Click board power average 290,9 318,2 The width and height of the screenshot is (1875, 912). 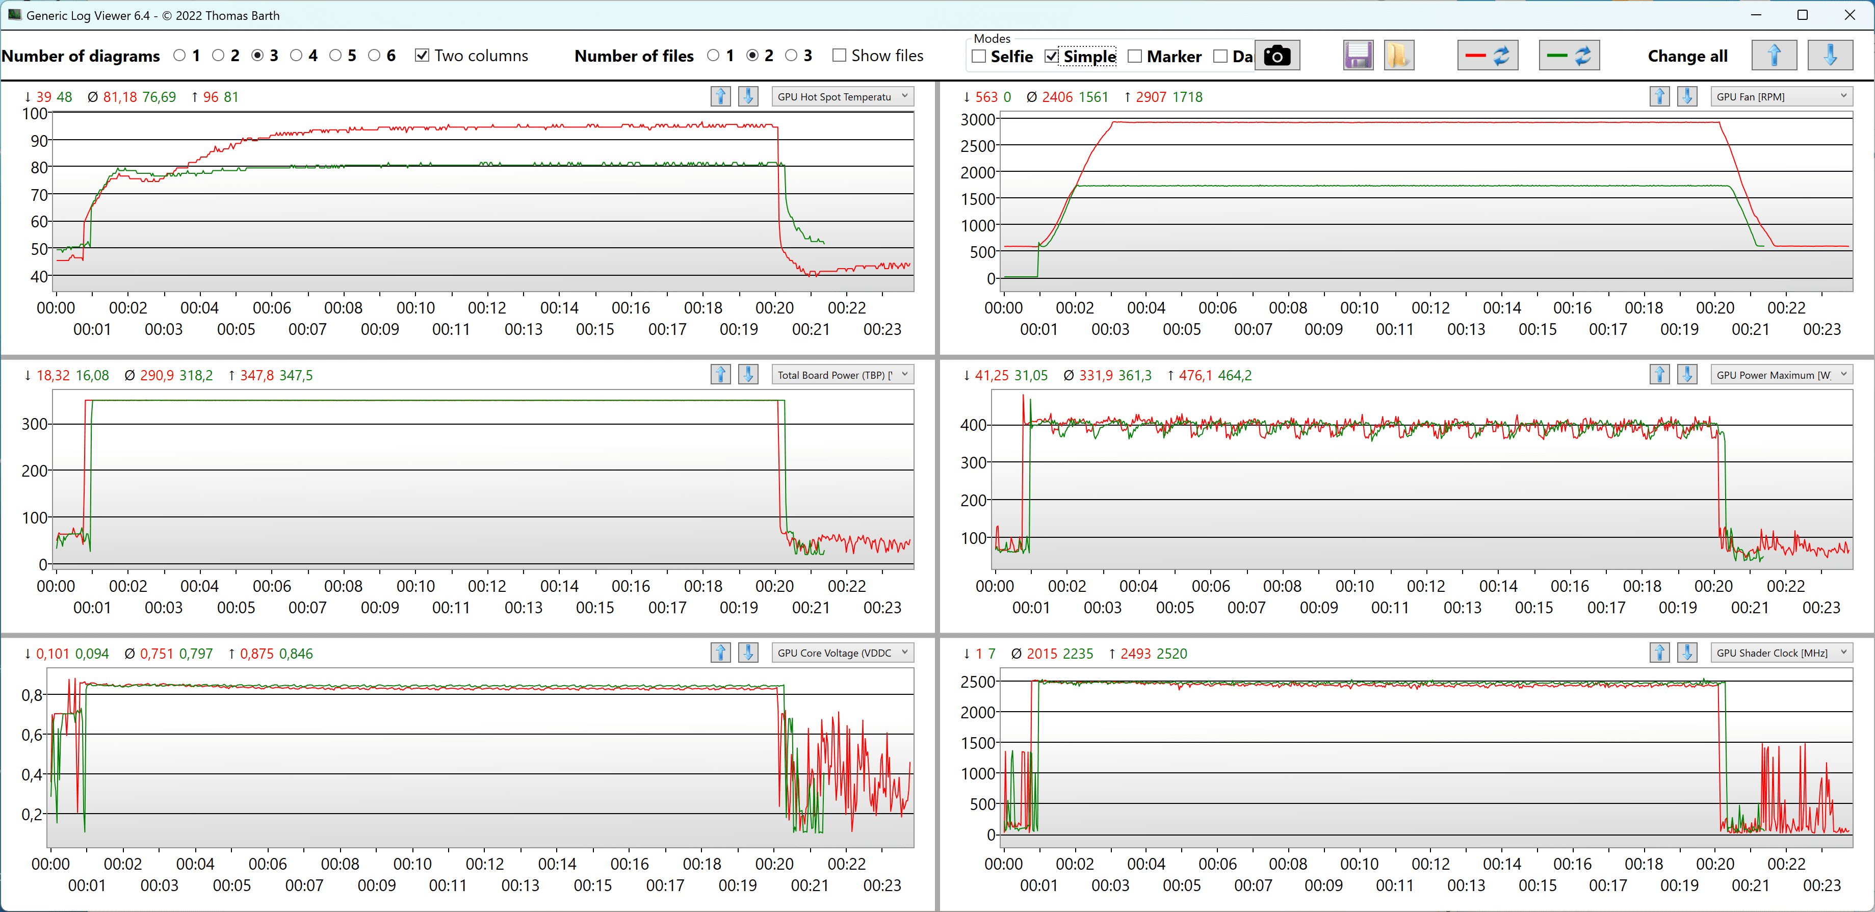click(176, 375)
